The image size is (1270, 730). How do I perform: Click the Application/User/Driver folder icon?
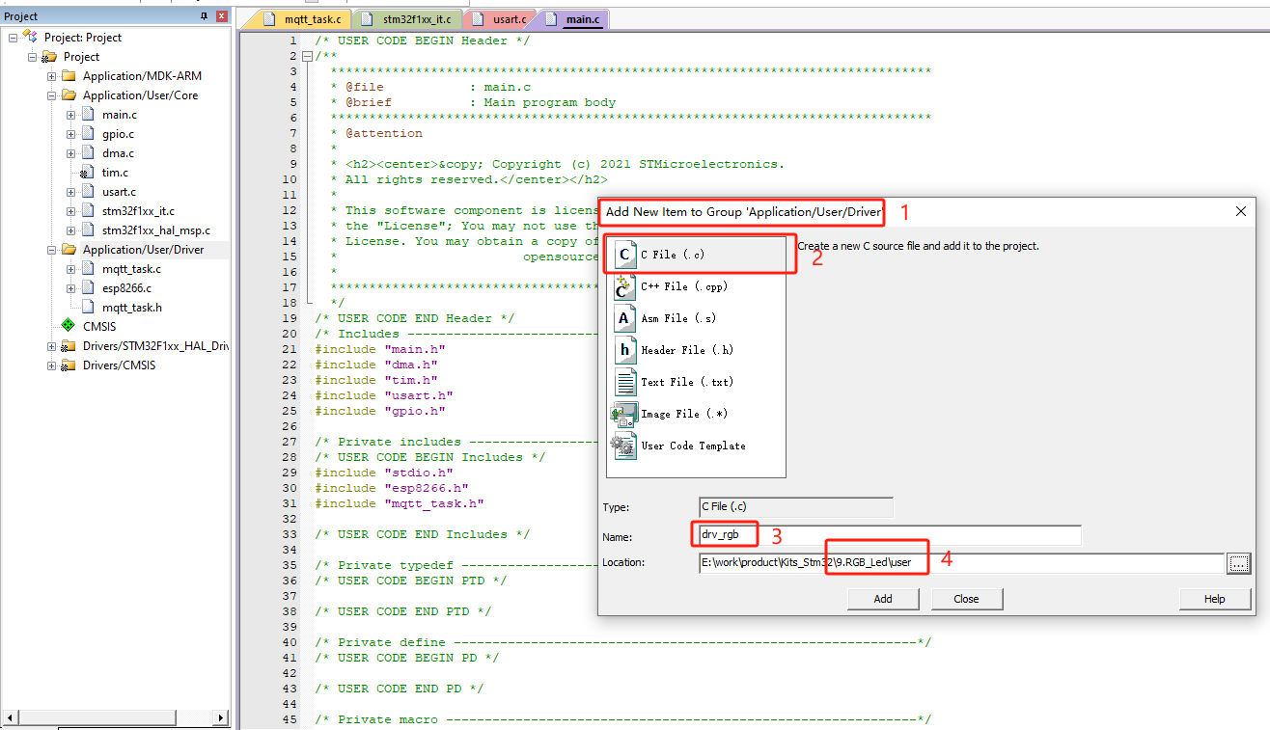point(69,250)
